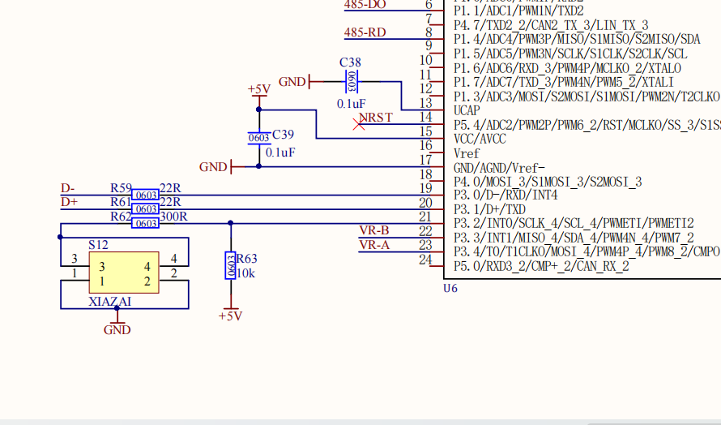Click the GND/AGND/Vref- pin name
Image resolution: width=721 pixels, height=425 pixels.
click(x=499, y=168)
